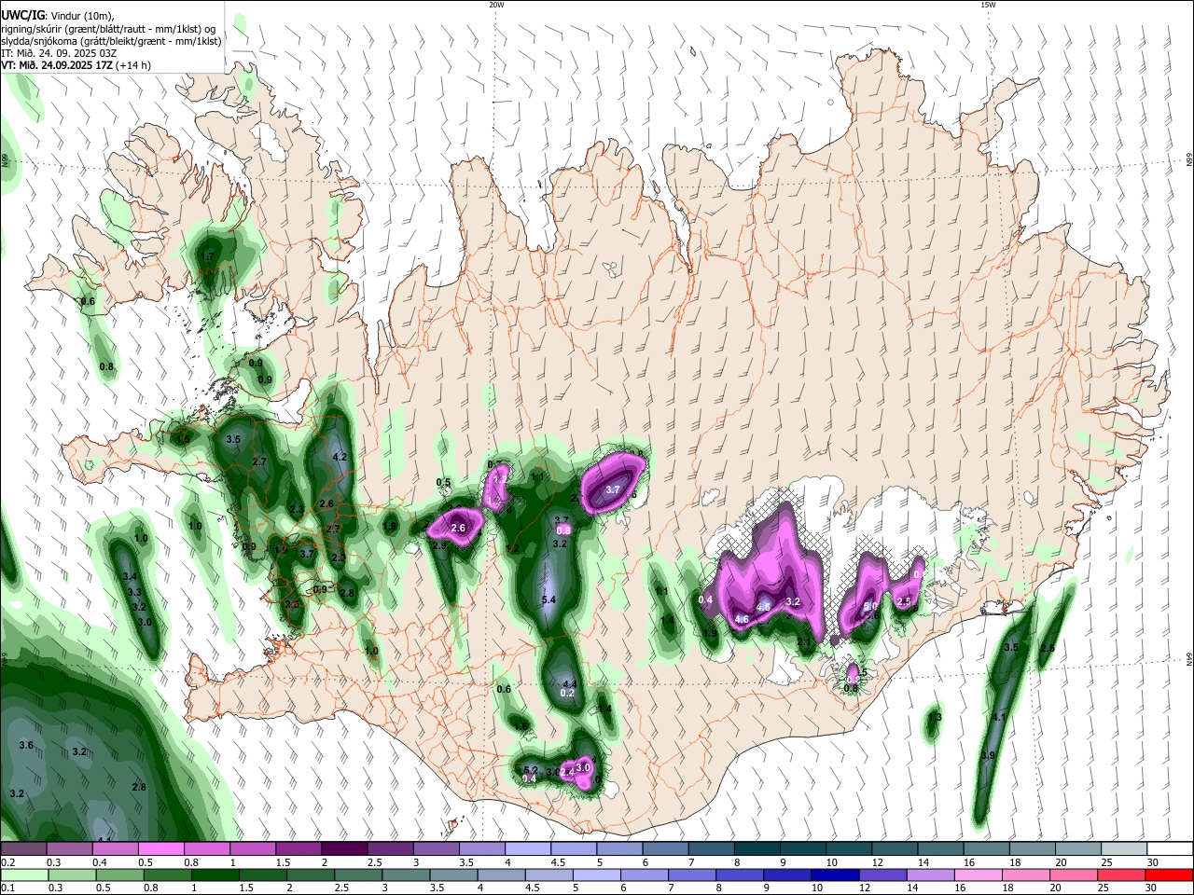This screenshot has height=895, width=1194.
Task: Click the UWC/IG title in the header box
Action: [x=22, y=15]
